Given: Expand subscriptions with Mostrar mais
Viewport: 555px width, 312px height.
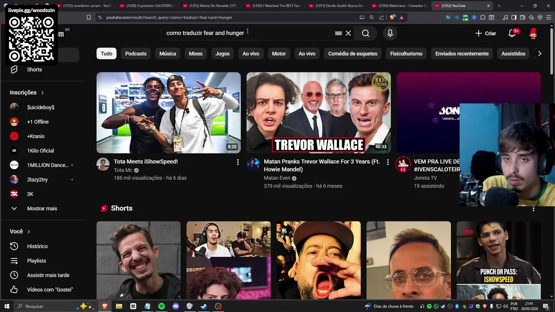Looking at the screenshot, I should (x=43, y=208).
